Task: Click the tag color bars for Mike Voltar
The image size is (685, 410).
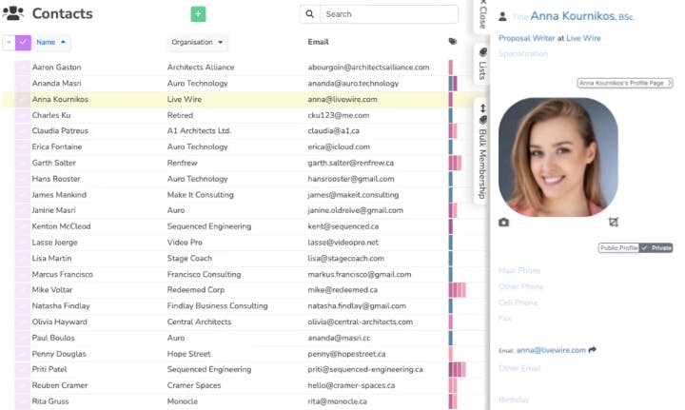Action: point(458,290)
